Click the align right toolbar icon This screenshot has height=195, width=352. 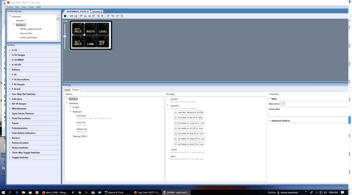98,16
